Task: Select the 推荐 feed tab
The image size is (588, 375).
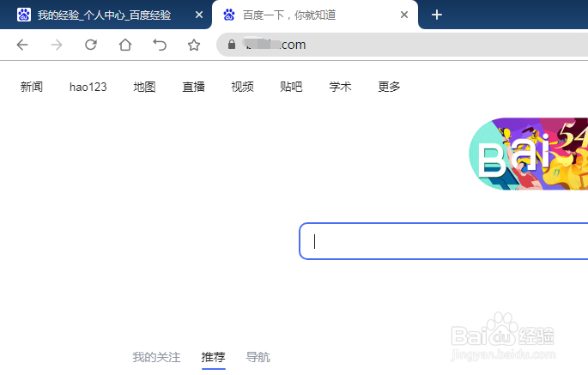Action: [214, 357]
